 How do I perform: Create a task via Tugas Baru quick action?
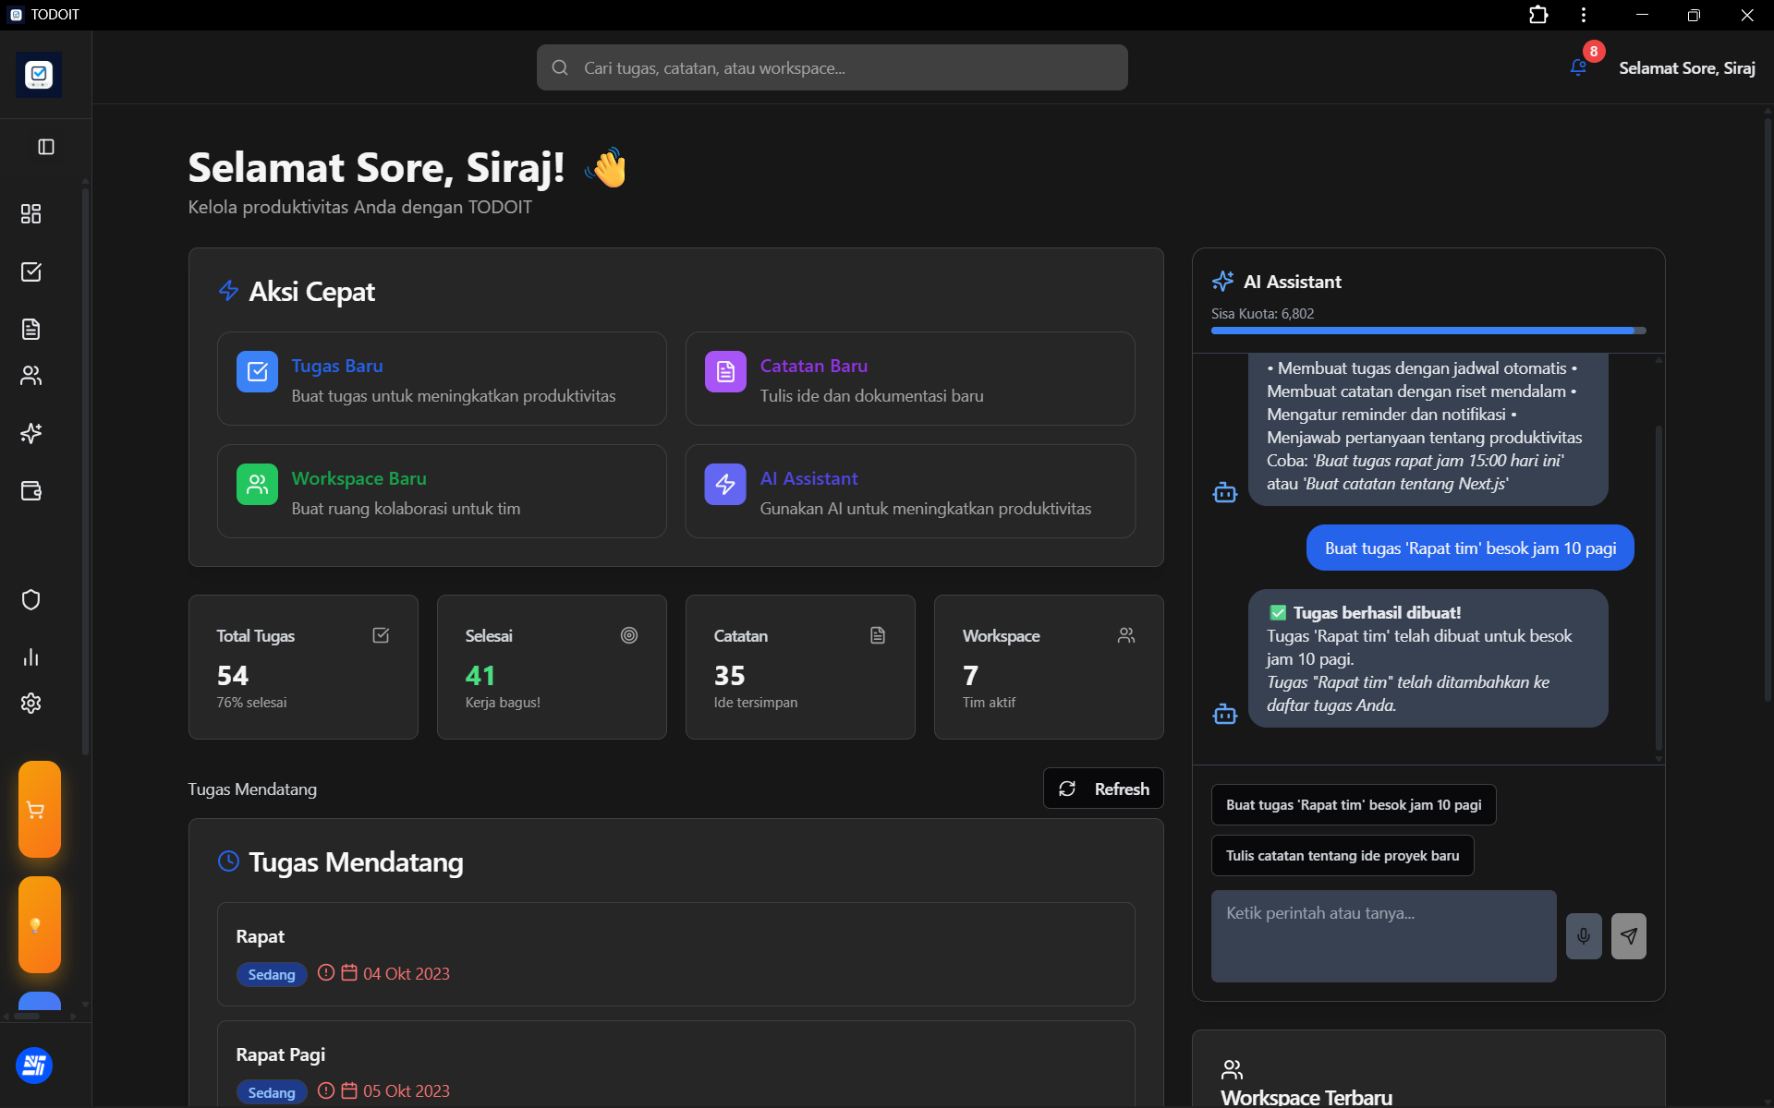441,379
